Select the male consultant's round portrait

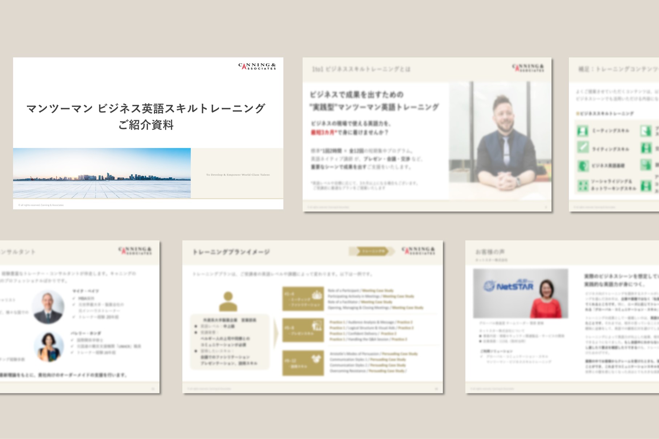click(48, 307)
